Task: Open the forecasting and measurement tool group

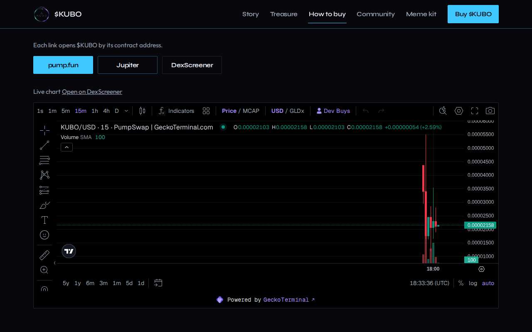Action: point(44,190)
